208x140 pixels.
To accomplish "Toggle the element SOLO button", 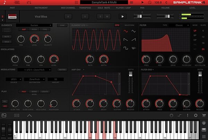I will [7, 42].
